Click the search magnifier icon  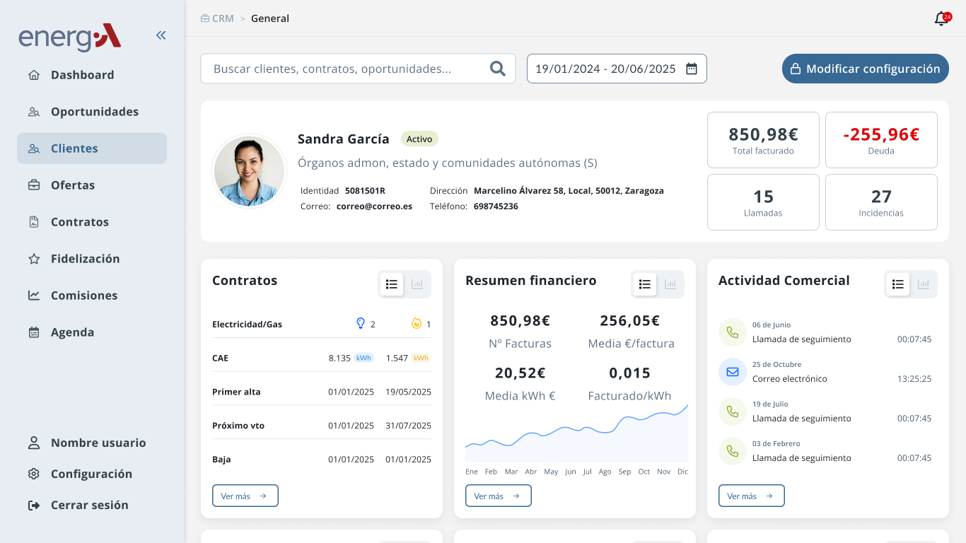[x=498, y=69]
